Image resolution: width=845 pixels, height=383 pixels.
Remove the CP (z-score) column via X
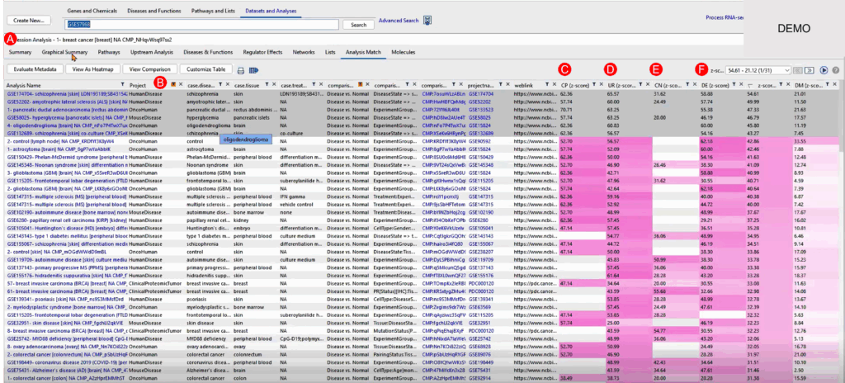pyautogui.click(x=601, y=85)
